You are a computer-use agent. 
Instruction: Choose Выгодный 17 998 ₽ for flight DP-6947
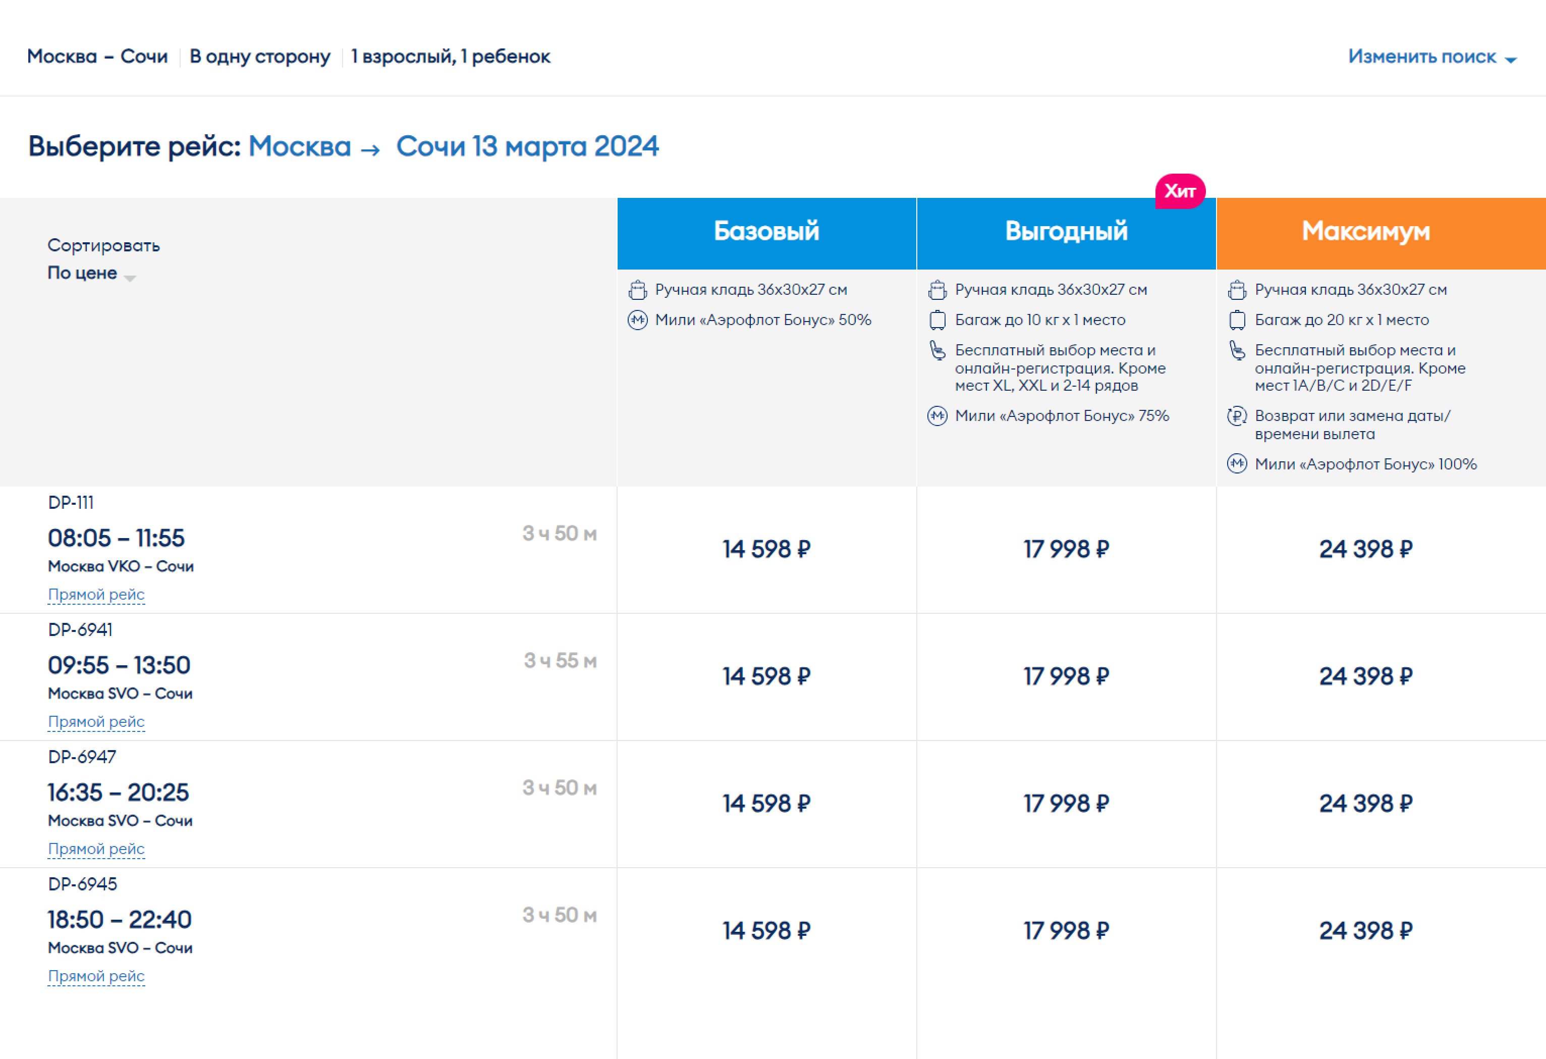tap(1066, 804)
